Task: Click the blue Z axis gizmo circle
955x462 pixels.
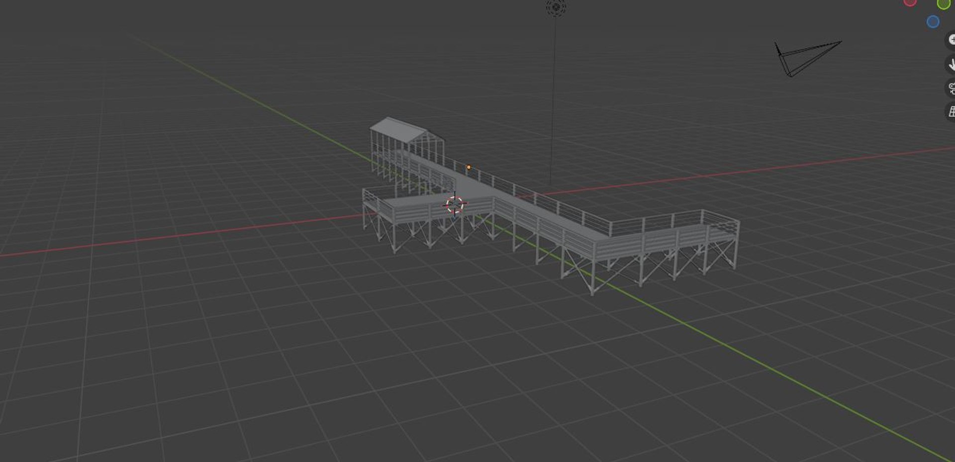Action: (x=933, y=22)
